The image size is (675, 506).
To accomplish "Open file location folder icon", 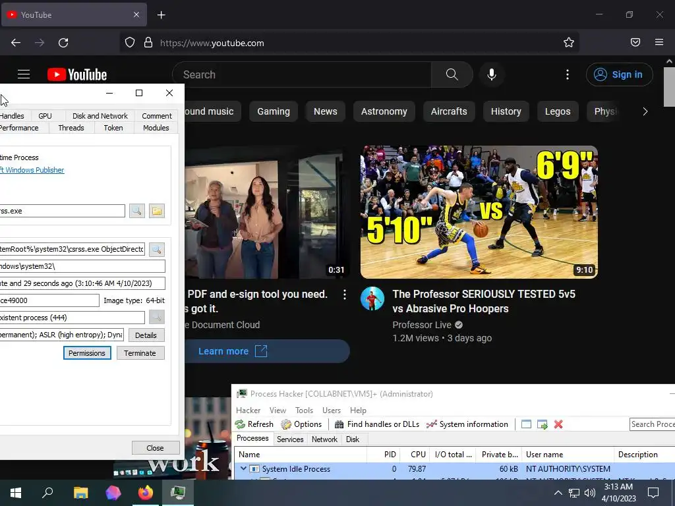I will tap(157, 211).
